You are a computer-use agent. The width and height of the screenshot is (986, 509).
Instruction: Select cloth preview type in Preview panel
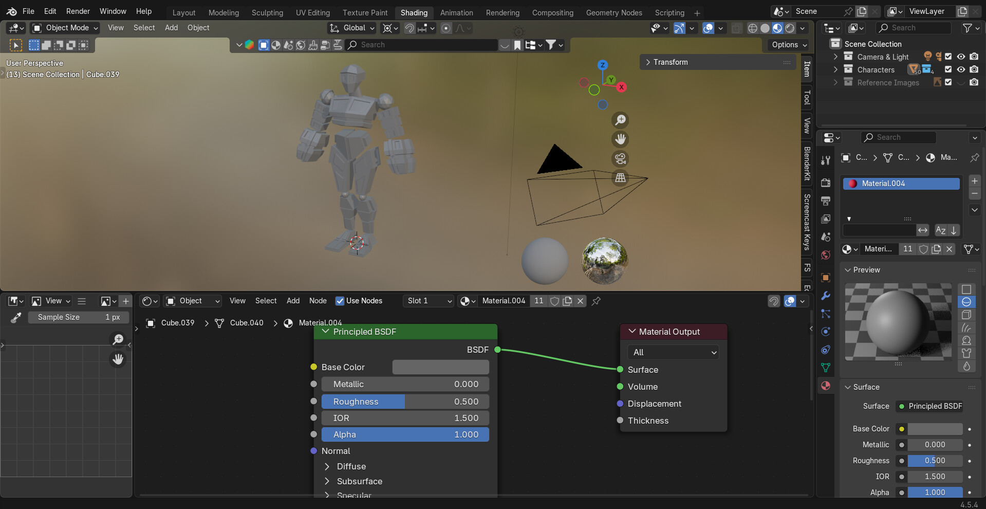(x=966, y=353)
